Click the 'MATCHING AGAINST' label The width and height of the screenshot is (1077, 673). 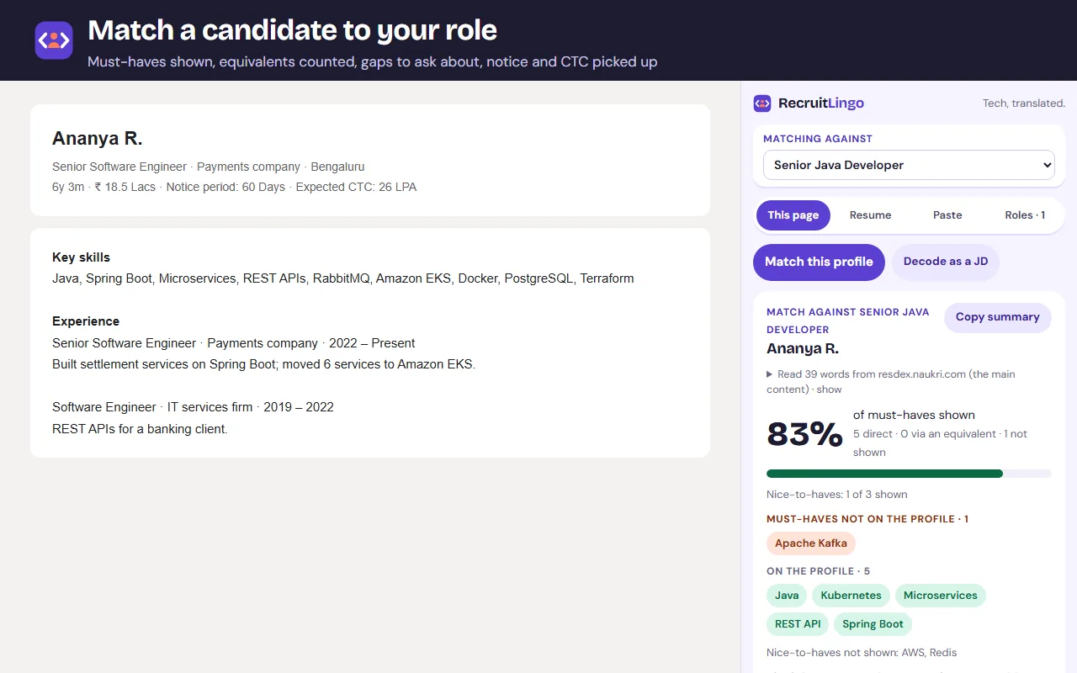tap(818, 139)
